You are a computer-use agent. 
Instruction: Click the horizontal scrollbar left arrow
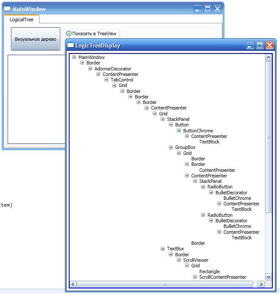click(73, 284)
